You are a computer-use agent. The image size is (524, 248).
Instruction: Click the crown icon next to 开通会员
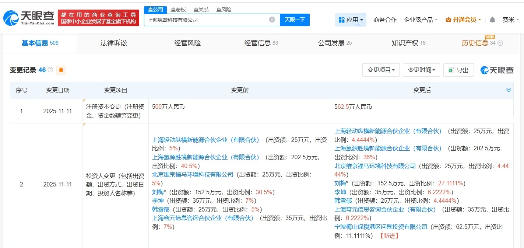pyautogui.click(x=448, y=20)
